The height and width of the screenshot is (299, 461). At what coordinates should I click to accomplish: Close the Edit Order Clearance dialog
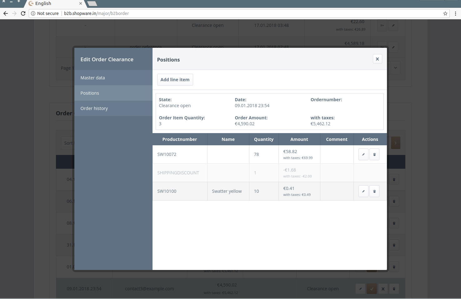click(377, 59)
